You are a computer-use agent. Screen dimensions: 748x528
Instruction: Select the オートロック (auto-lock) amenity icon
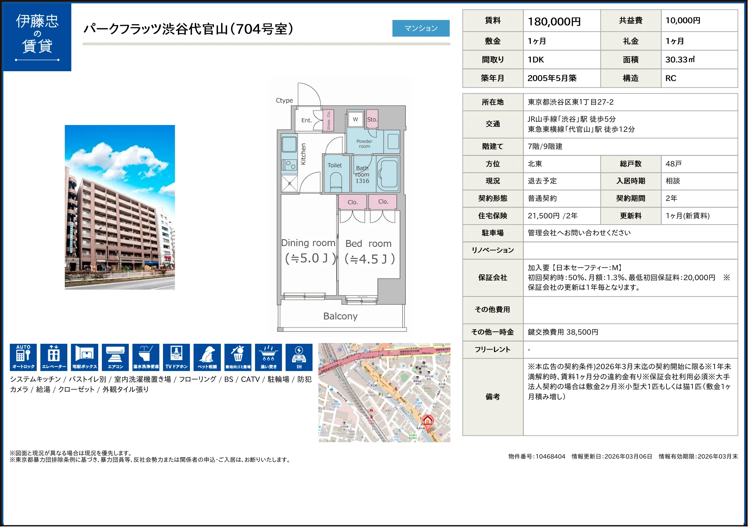point(23,357)
